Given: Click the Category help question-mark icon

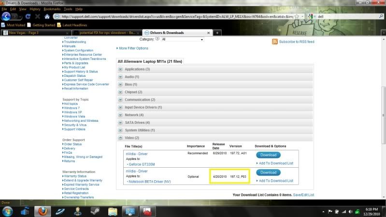Looking at the screenshot, I should click(x=157, y=39).
